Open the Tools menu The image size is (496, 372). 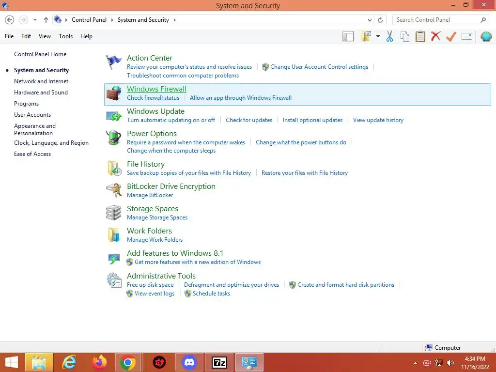[x=65, y=36]
